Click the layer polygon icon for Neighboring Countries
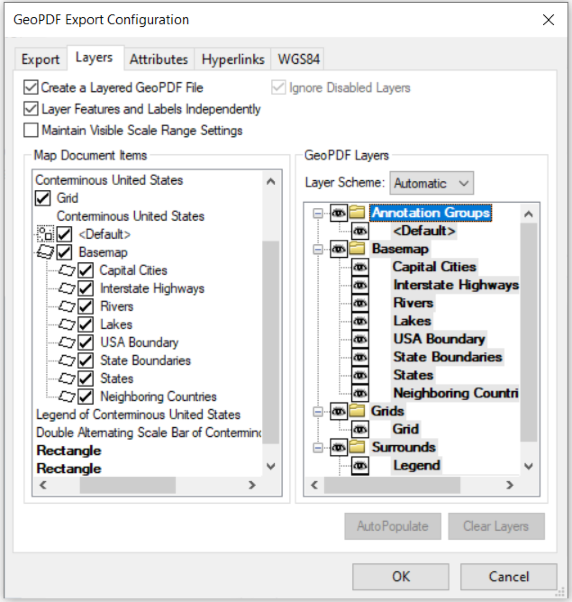Image resolution: width=572 pixels, height=602 pixels. click(67, 397)
